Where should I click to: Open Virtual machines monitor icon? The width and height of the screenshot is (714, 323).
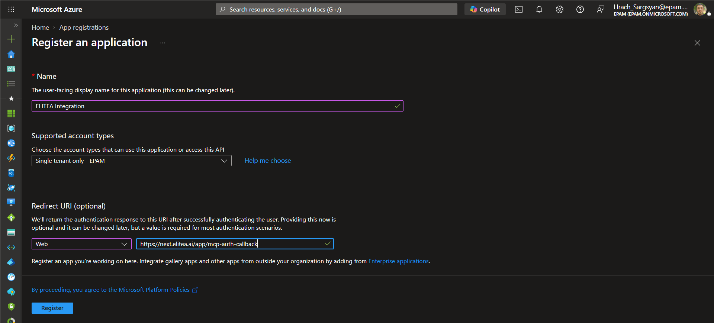click(x=11, y=203)
